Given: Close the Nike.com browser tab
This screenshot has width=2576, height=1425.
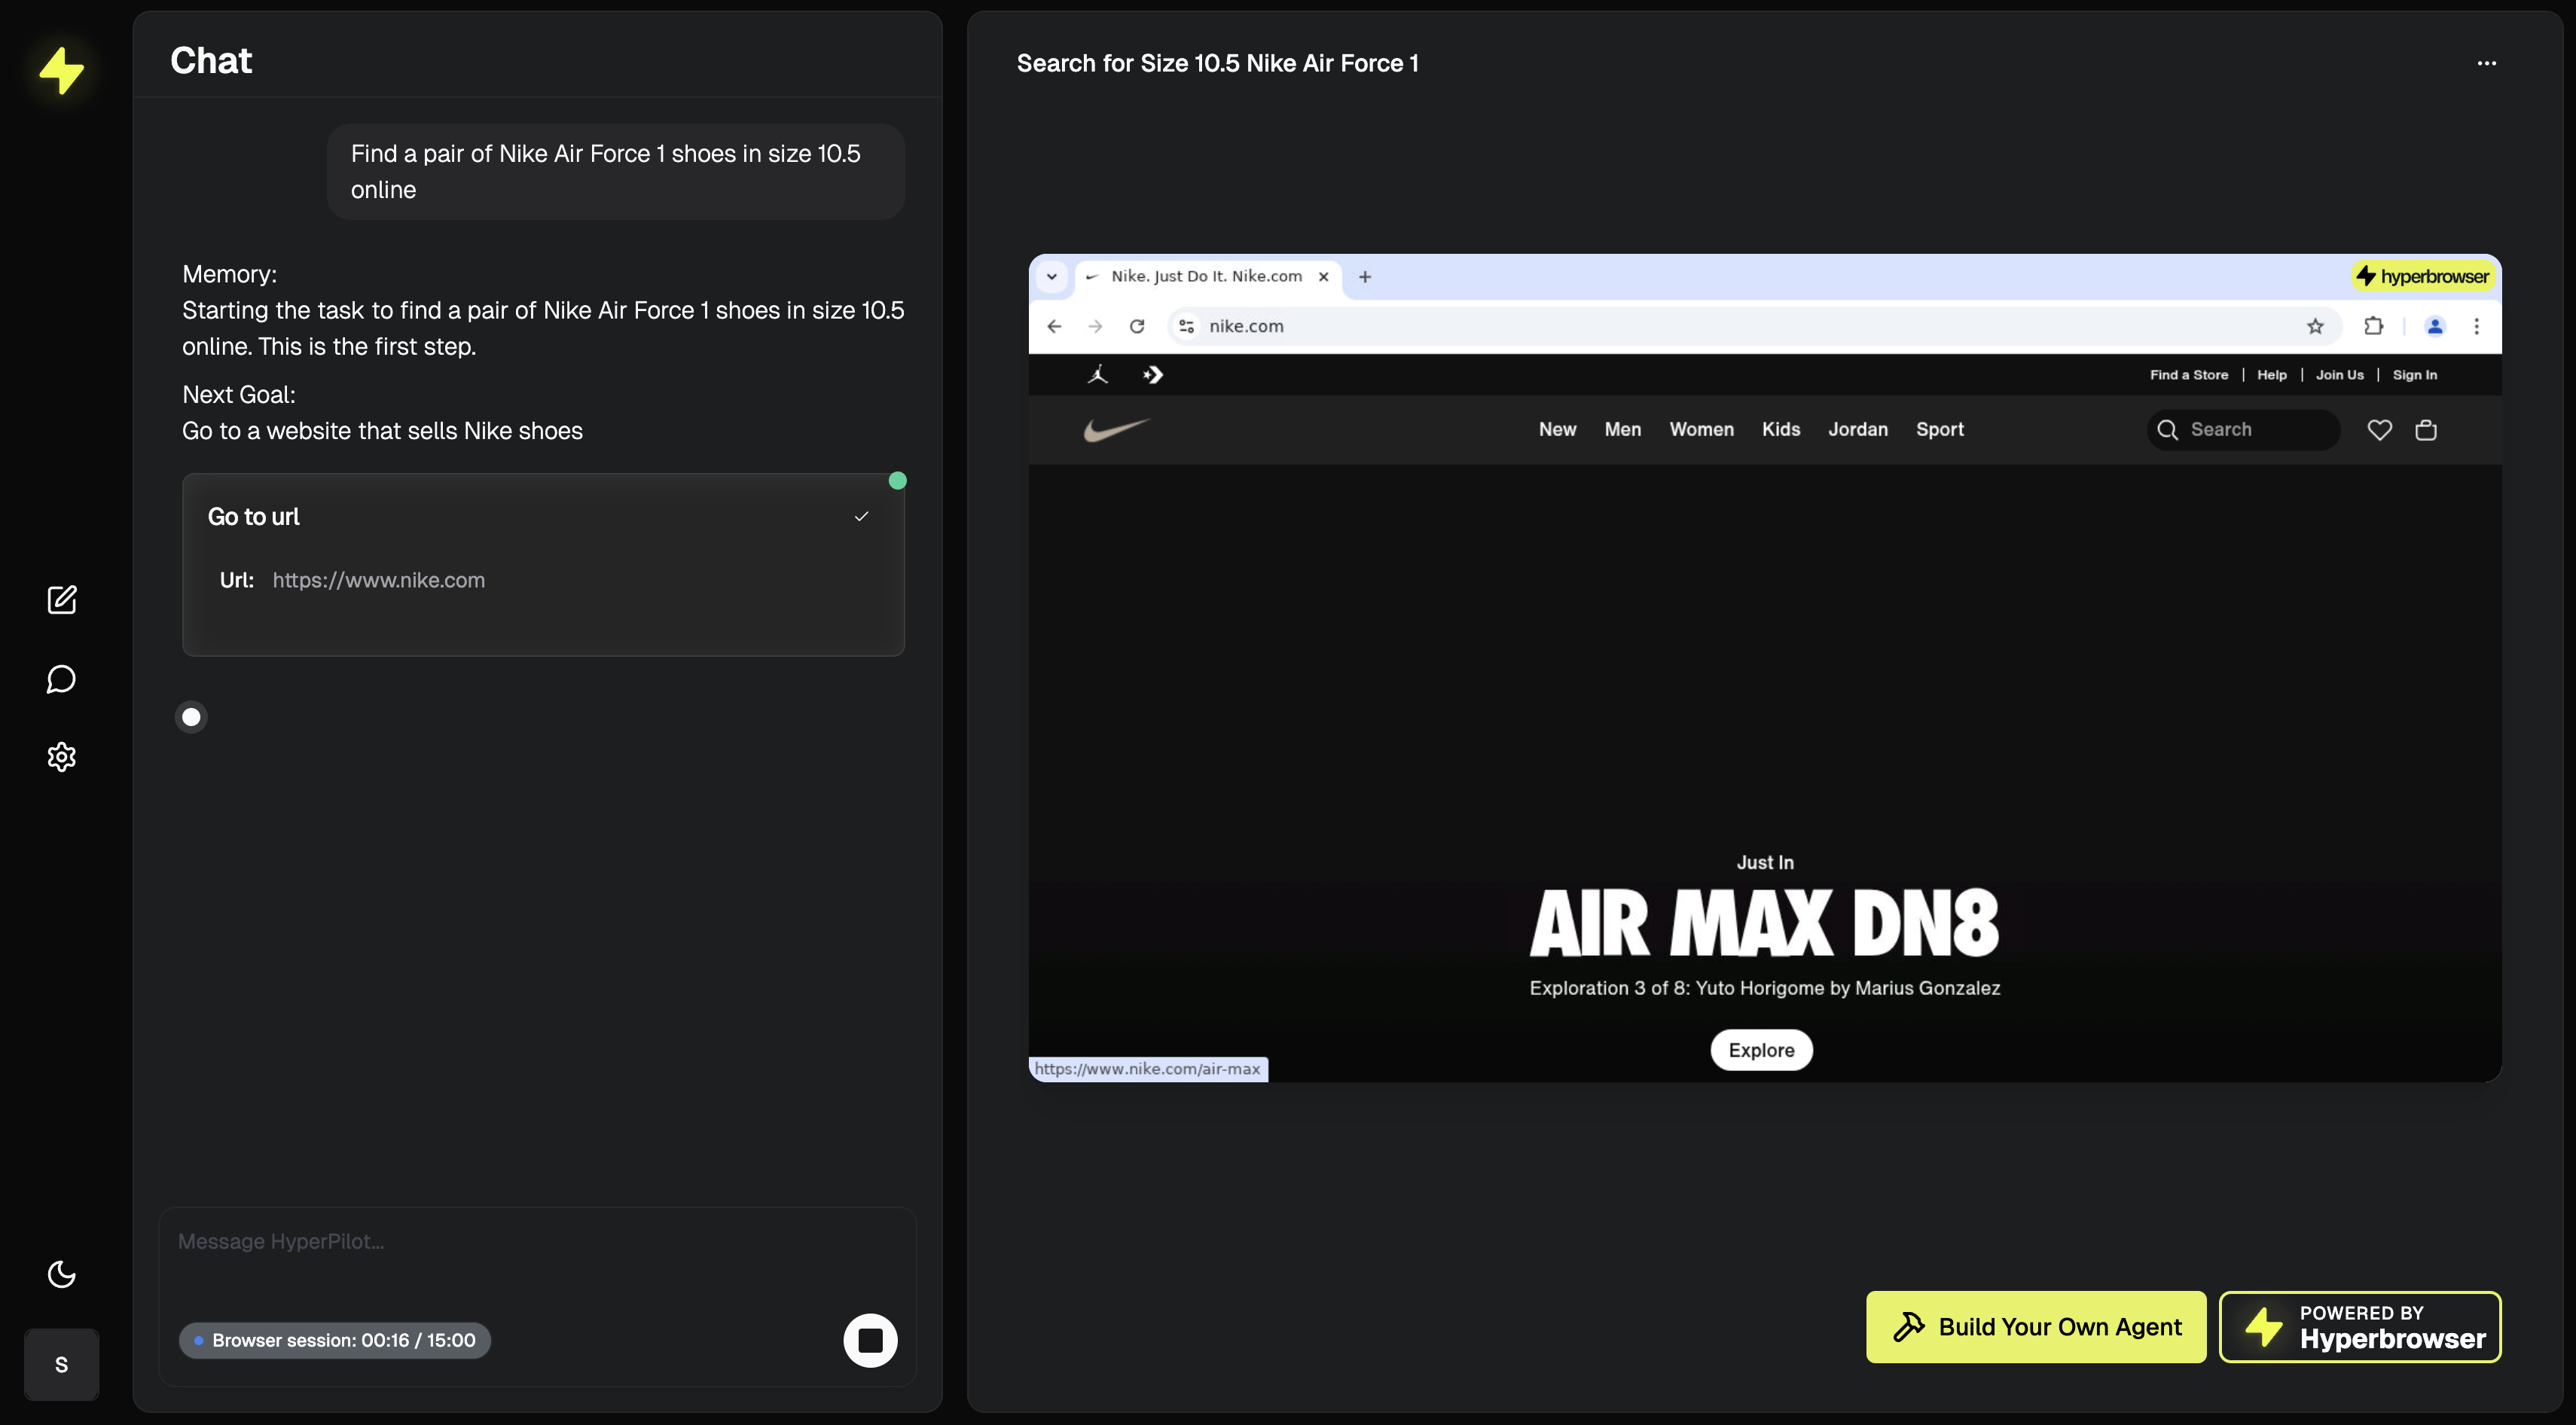Looking at the screenshot, I should coord(1324,277).
